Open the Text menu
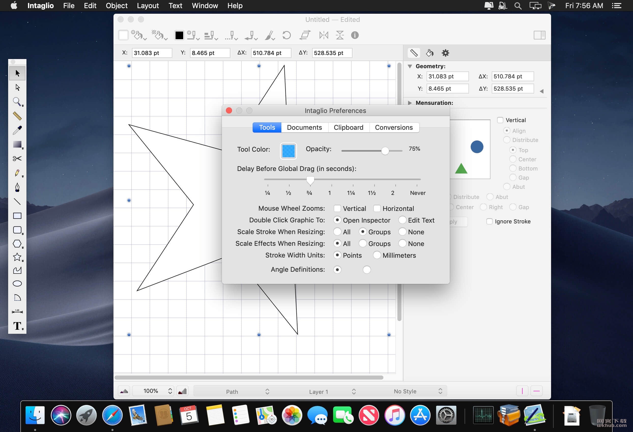The height and width of the screenshot is (432, 633). (175, 5)
